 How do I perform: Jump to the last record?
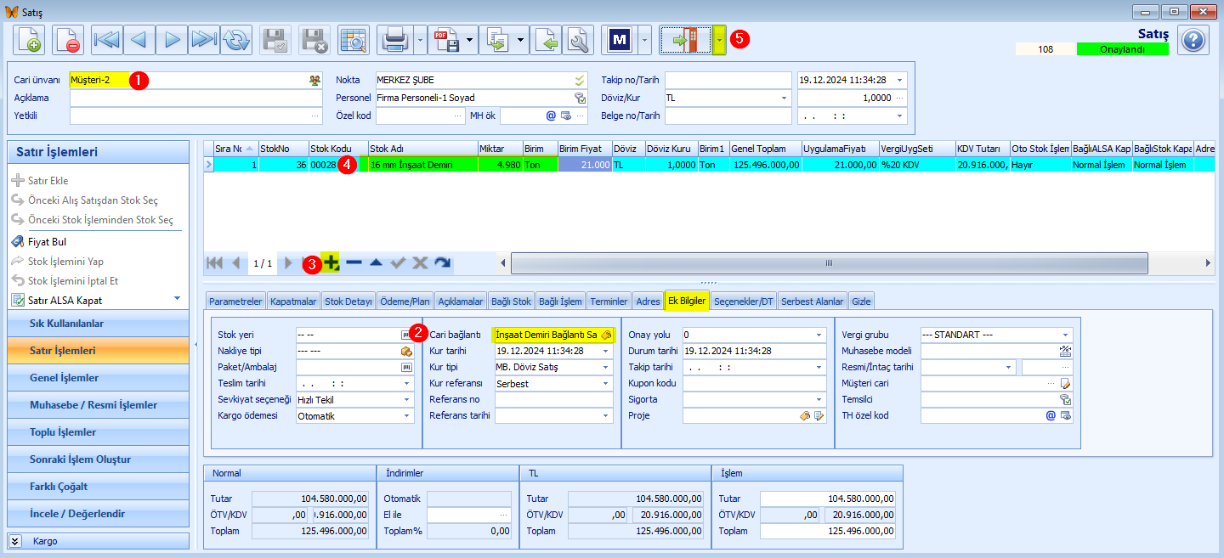coord(203,40)
